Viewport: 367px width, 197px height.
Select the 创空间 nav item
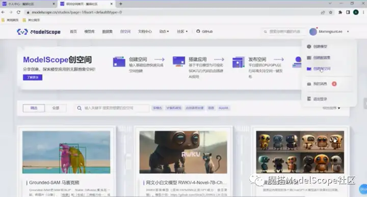click(125, 31)
